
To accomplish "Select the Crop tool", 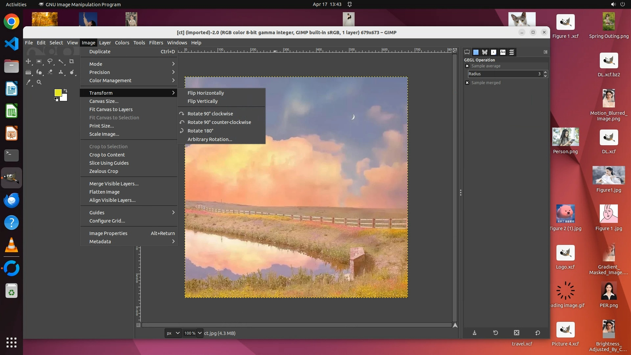I will pos(72,61).
